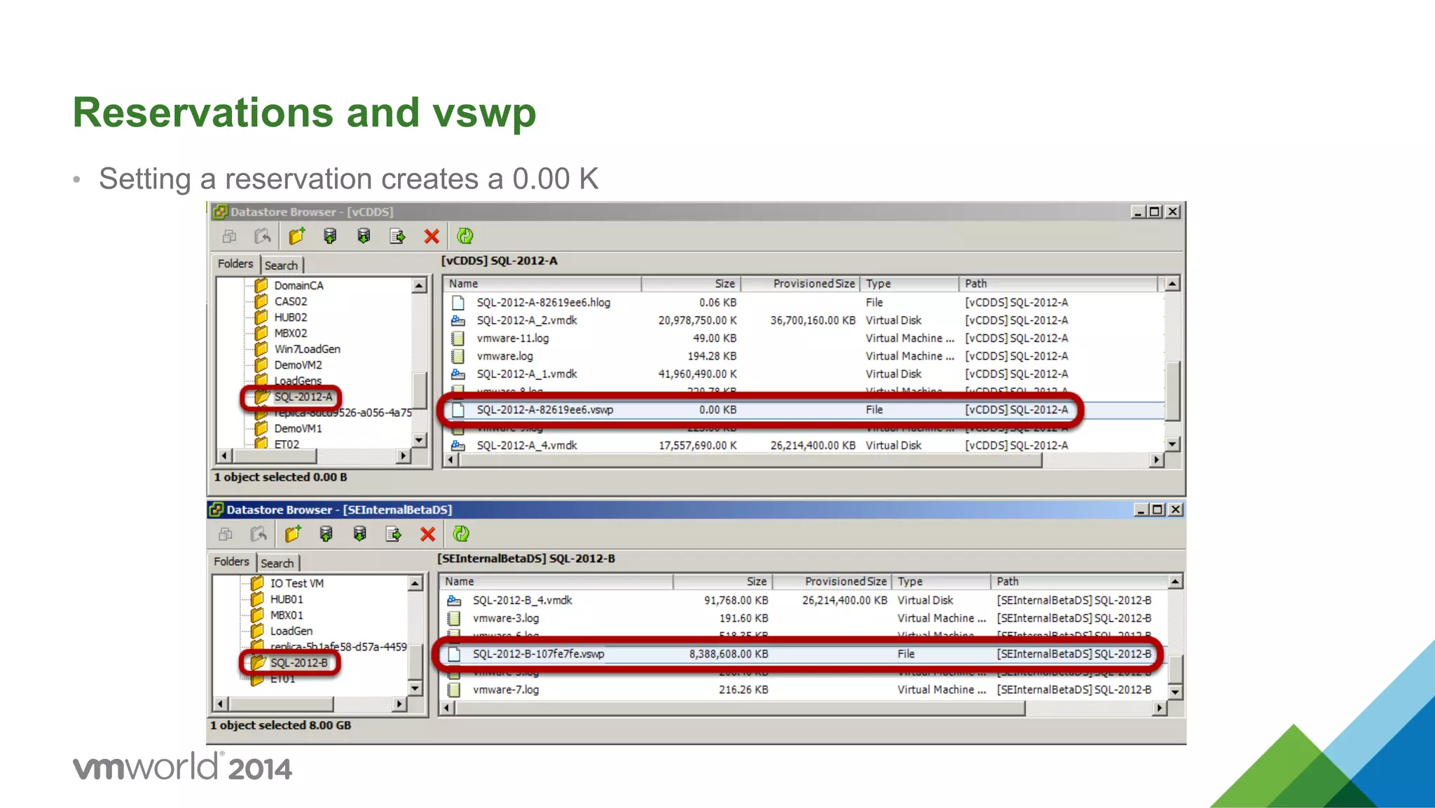Sort SEInternalBetaDS files by Path column

coord(1079,582)
